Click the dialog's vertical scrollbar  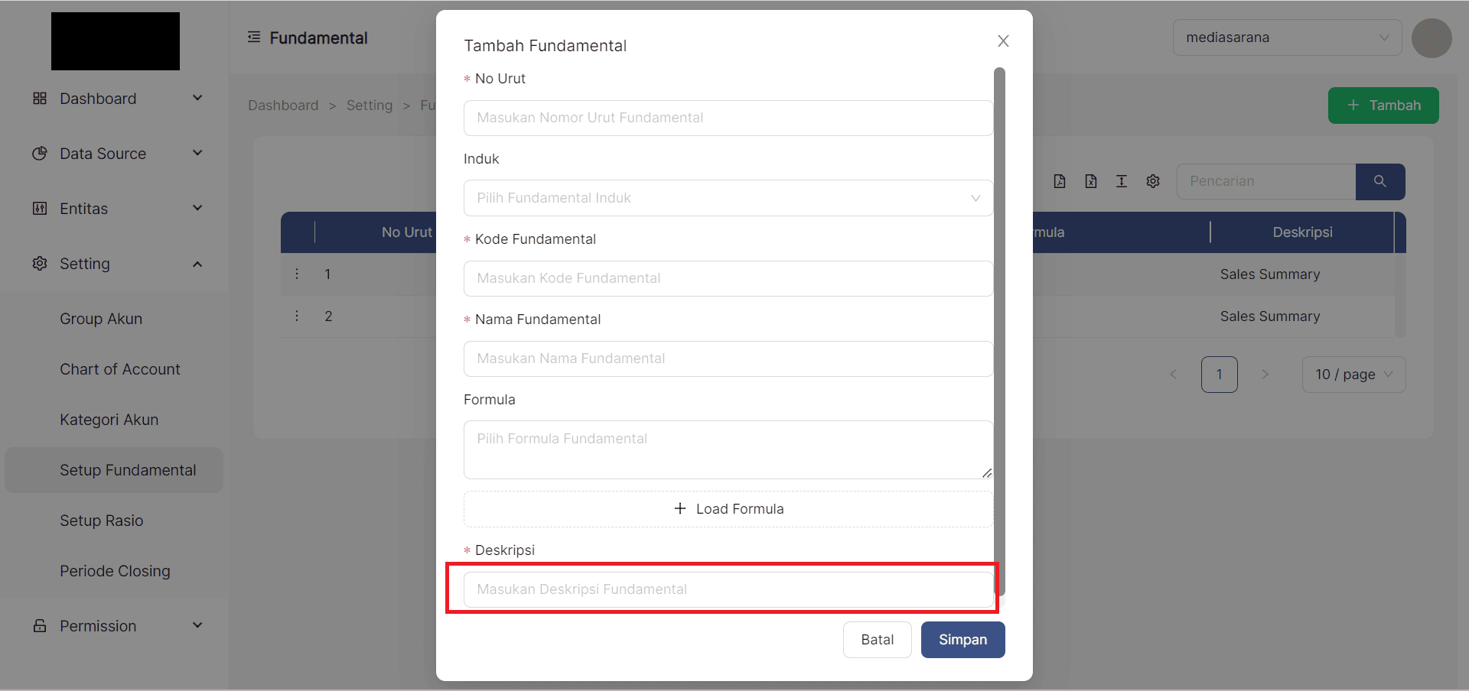(x=999, y=330)
